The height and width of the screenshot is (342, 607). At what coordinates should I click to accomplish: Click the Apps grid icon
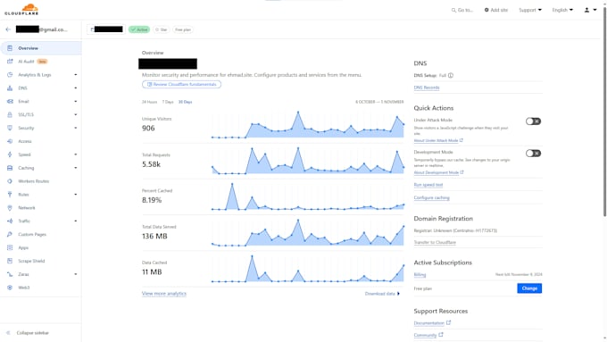pyautogui.click(x=10, y=247)
